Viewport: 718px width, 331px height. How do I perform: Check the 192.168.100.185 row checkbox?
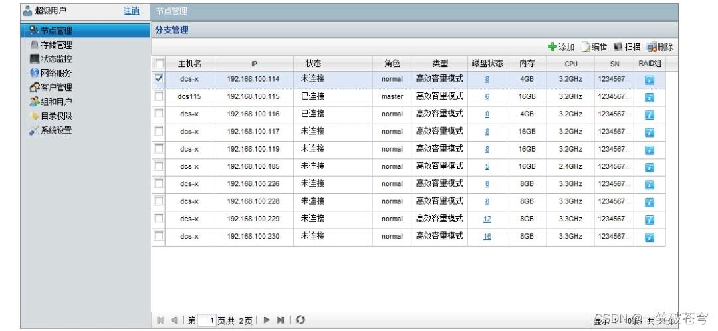158,165
